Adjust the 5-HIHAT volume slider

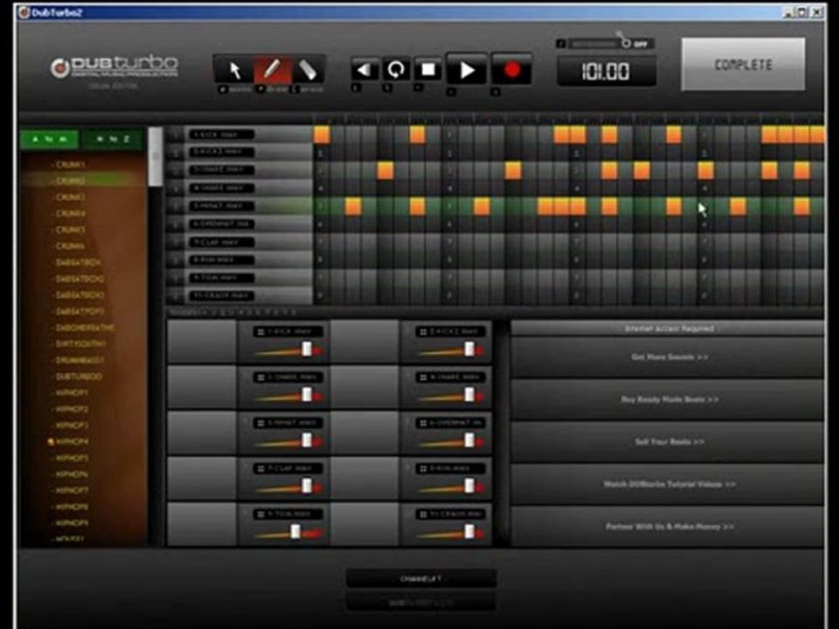click(x=307, y=440)
